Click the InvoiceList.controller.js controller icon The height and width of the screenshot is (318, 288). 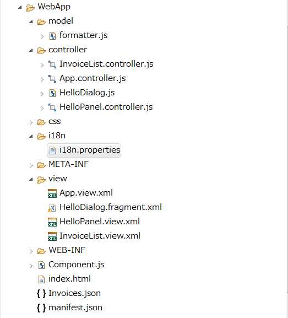[52, 64]
